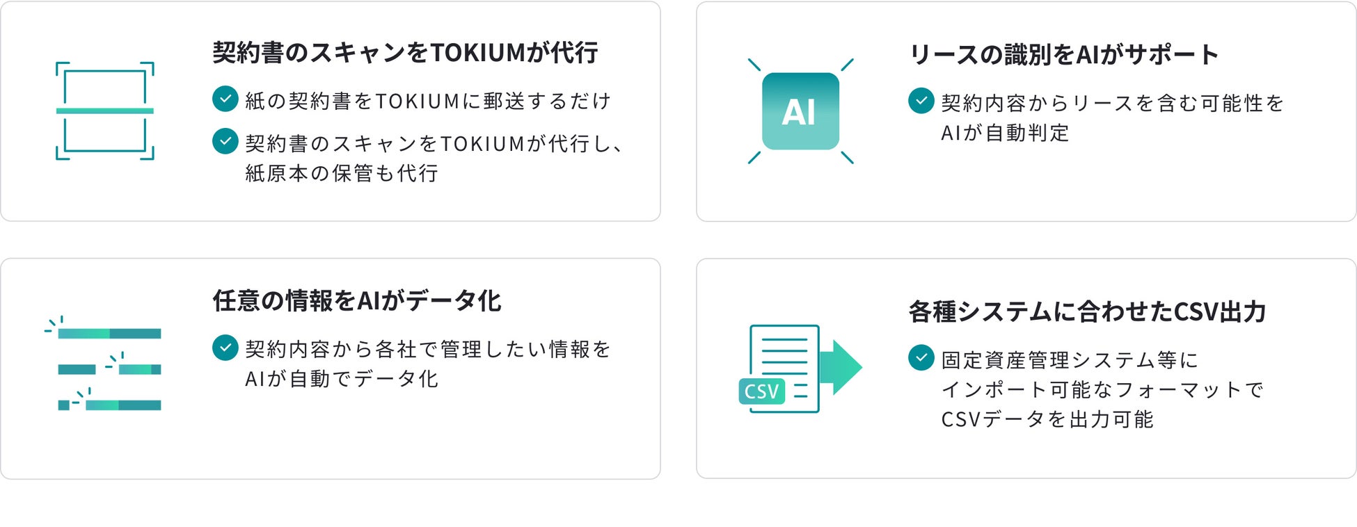The height and width of the screenshot is (527, 1357).
Task: Click checkmark beside 紙の契約書をTOKIUMに郵送するだけ
Action: point(225,99)
